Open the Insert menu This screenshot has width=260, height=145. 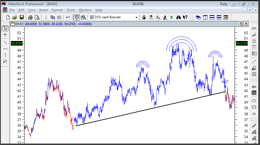point(43,10)
